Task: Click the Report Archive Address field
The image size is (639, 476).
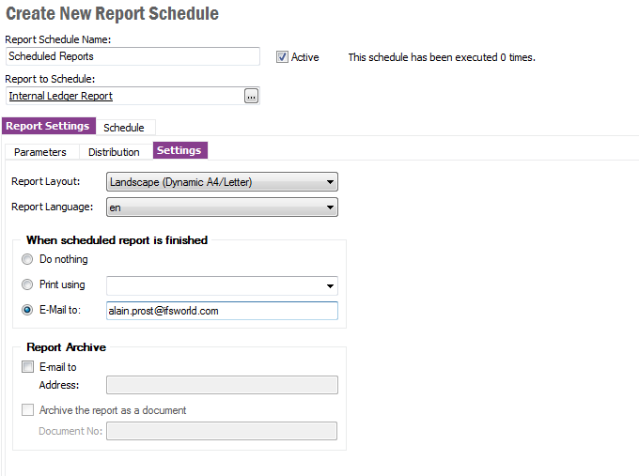Action: point(221,385)
